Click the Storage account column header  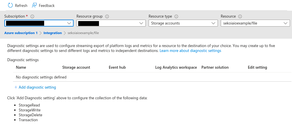(x=76, y=67)
